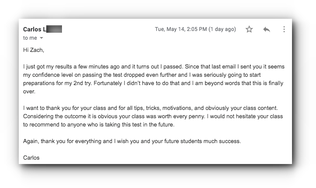
Task: Click the 'Again, thank you for everything' line
Action: (62, 141)
